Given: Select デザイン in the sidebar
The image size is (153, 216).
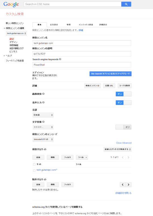Looking at the screenshot, I should point(13,42).
